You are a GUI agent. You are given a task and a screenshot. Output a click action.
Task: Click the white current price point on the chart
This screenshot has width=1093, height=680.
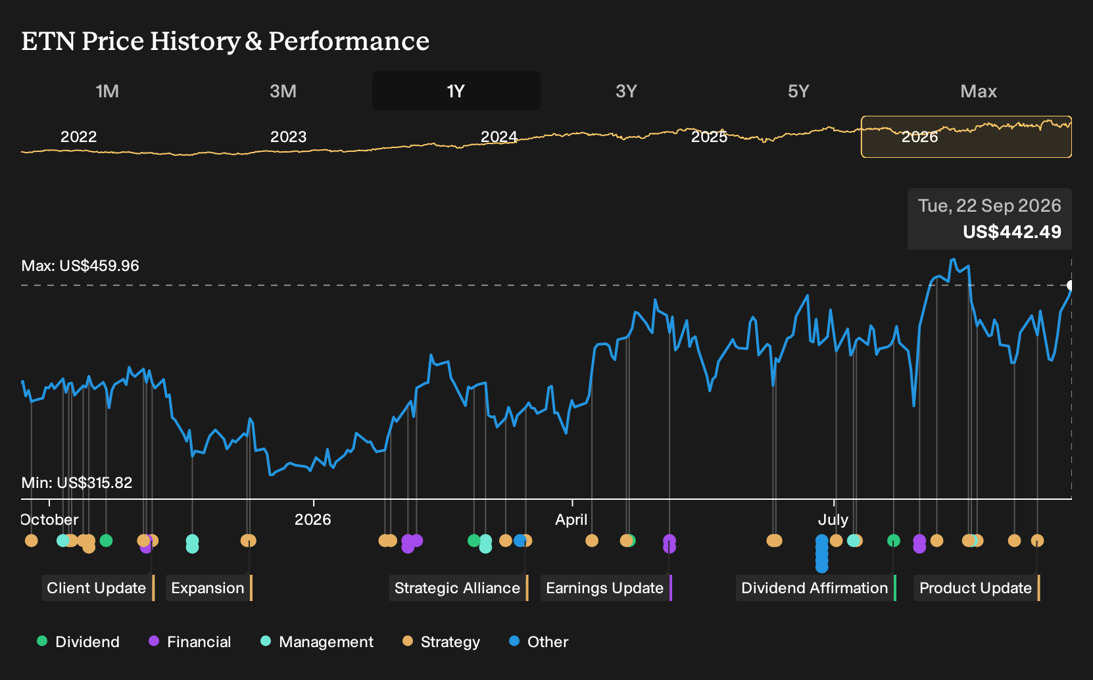pyautogui.click(x=1071, y=285)
